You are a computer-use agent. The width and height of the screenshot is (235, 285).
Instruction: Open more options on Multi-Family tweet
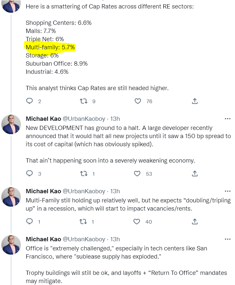[x=228, y=191]
